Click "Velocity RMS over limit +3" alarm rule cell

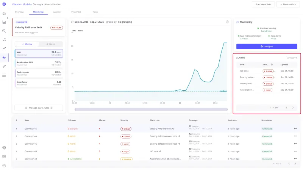click(x=162, y=128)
